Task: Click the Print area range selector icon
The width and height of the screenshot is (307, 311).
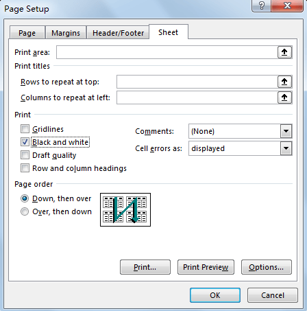Action: pyautogui.click(x=284, y=52)
